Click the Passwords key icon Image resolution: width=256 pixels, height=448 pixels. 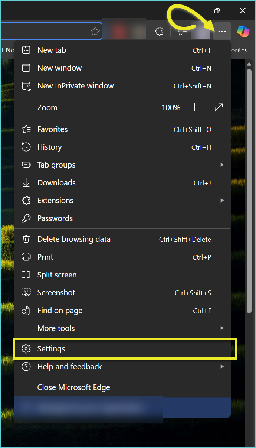(26, 218)
